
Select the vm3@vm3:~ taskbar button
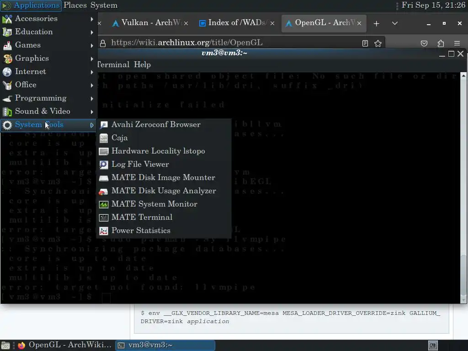click(x=165, y=346)
